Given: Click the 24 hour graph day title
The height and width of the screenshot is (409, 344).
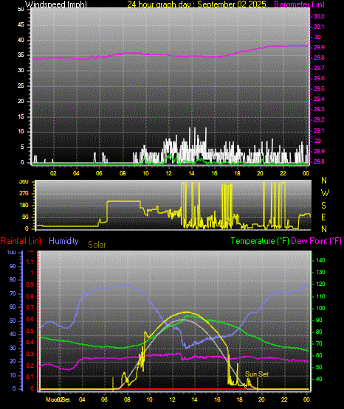Looking at the screenshot, I should tap(196, 4).
